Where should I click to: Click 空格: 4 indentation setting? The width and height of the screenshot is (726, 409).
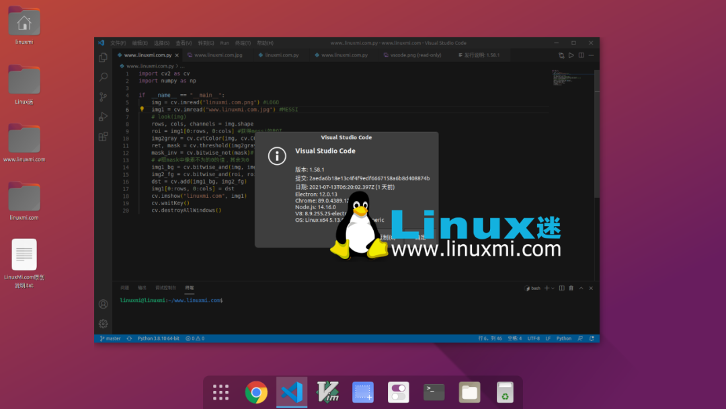514,338
